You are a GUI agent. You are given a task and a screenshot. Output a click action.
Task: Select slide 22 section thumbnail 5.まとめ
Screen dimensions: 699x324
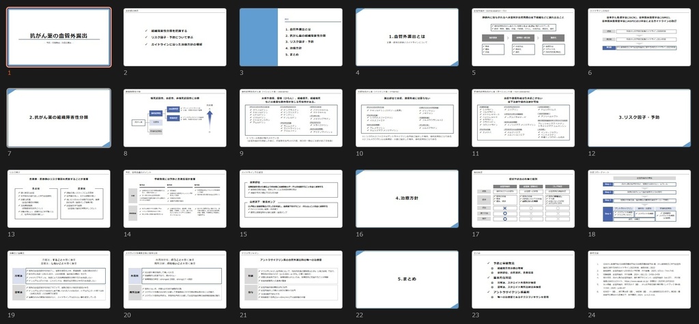point(407,280)
